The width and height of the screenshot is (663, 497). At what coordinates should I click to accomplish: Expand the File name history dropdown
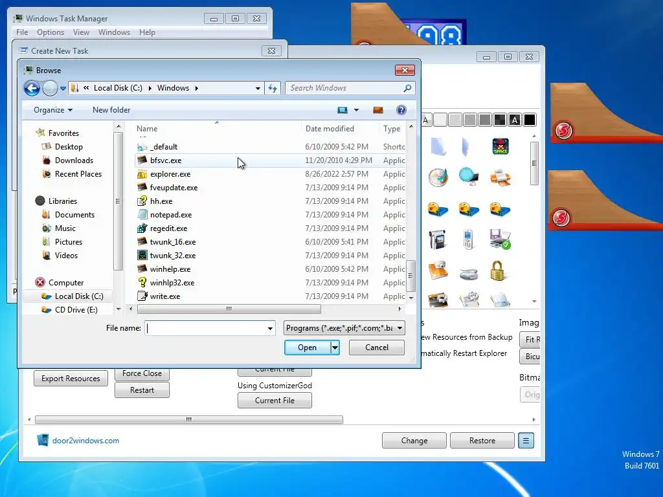(x=270, y=328)
